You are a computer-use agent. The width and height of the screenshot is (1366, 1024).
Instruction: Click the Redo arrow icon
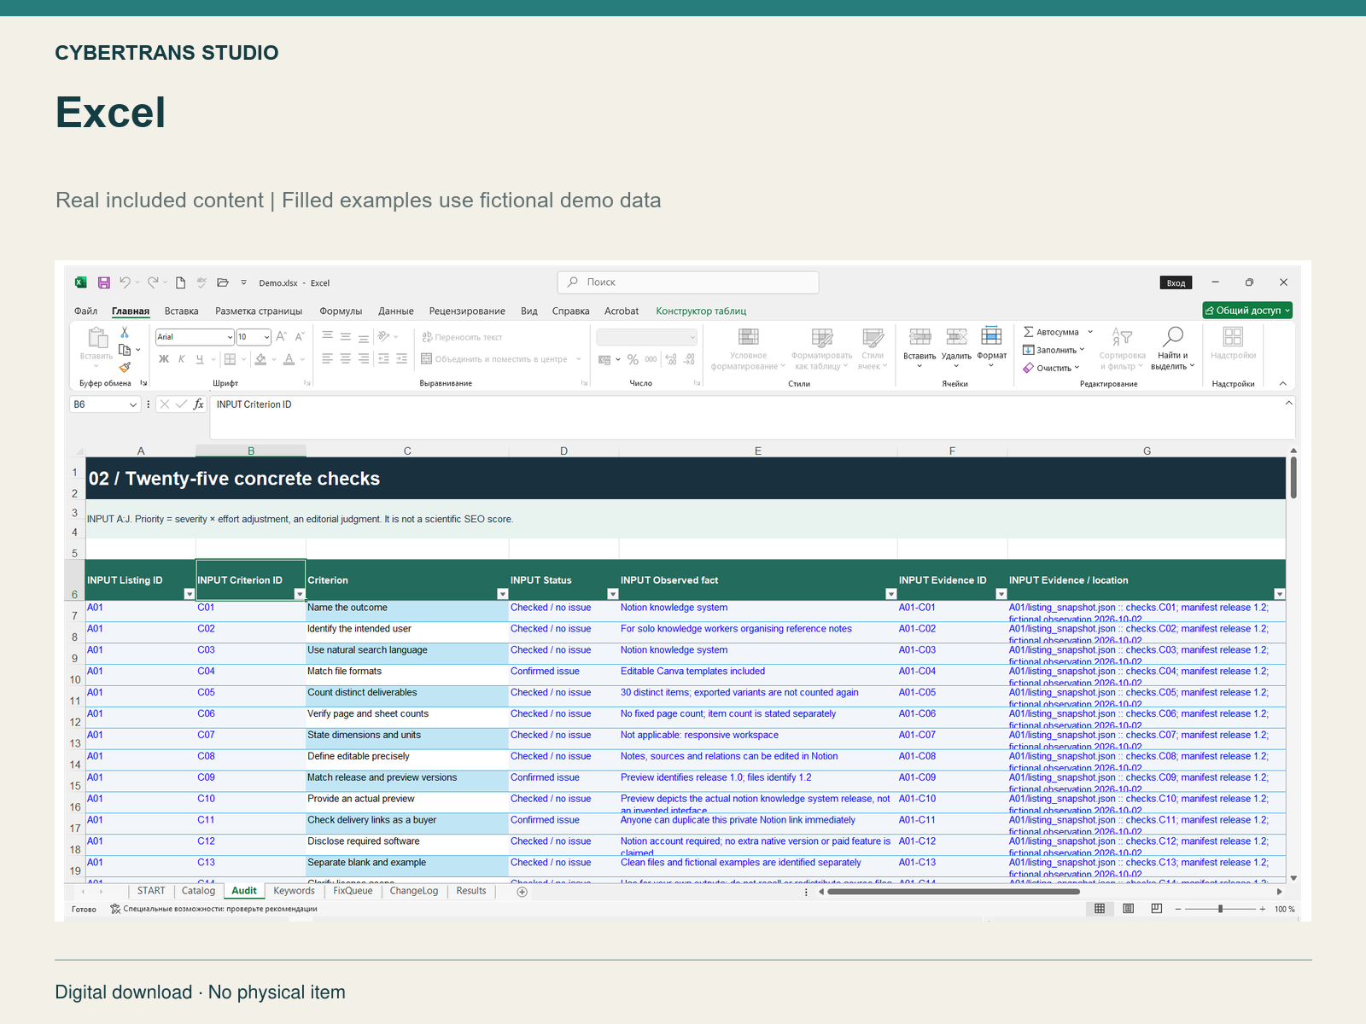point(153,282)
